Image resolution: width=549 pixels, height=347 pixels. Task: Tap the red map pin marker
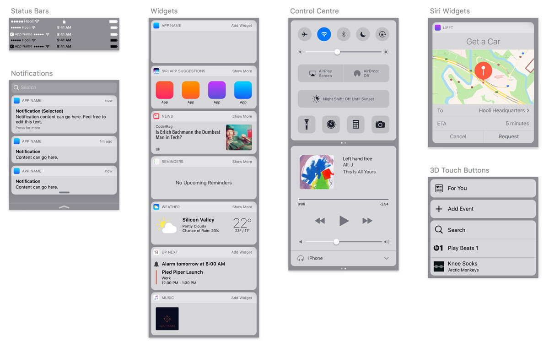click(483, 71)
